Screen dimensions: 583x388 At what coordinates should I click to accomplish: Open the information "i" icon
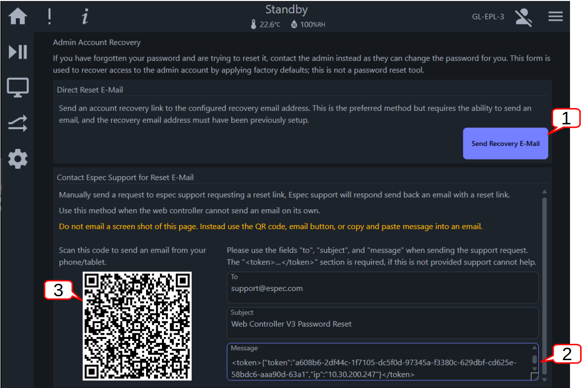click(85, 16)
